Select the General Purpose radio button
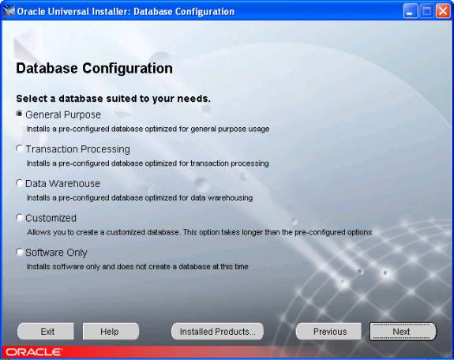This screenshot has width=454, height=360. point(19,114)
